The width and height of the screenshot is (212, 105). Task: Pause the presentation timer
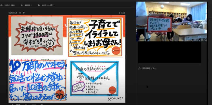click(20, 13)
